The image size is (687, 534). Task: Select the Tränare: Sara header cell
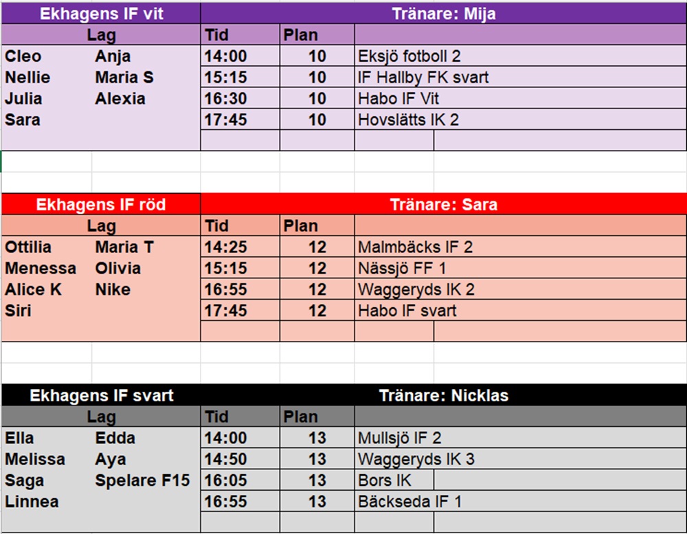443,204
